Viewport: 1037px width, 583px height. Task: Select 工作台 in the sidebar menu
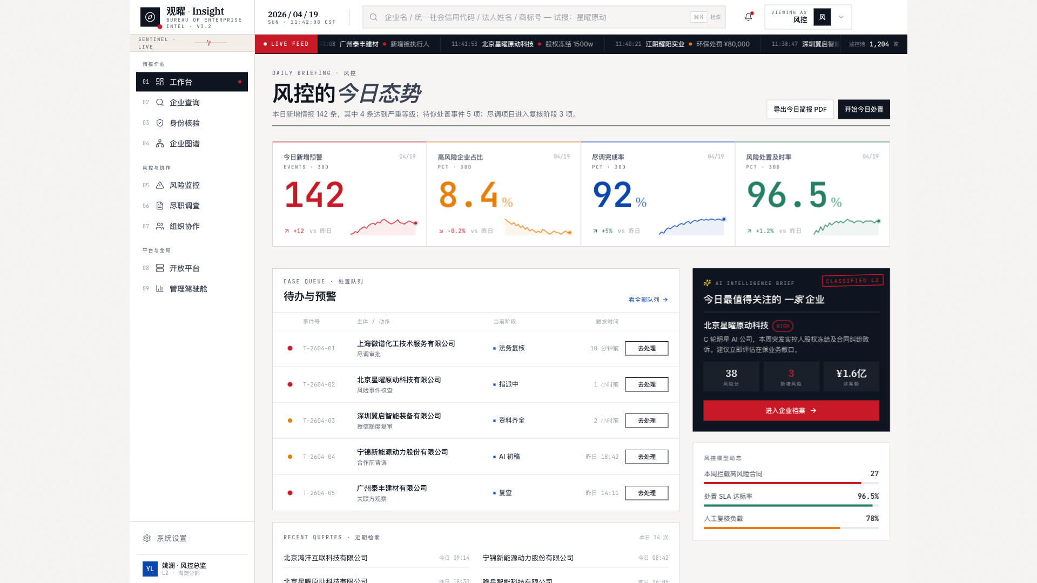coord(180,82)
